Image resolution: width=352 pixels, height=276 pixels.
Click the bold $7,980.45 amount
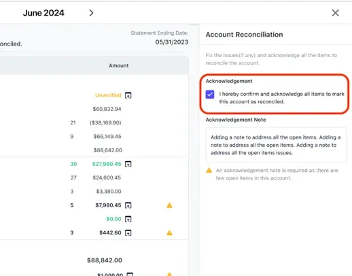(108, 205)
